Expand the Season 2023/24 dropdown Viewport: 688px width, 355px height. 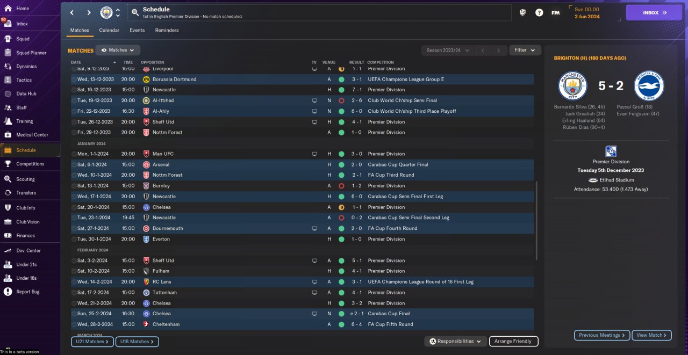coord(447,50)
